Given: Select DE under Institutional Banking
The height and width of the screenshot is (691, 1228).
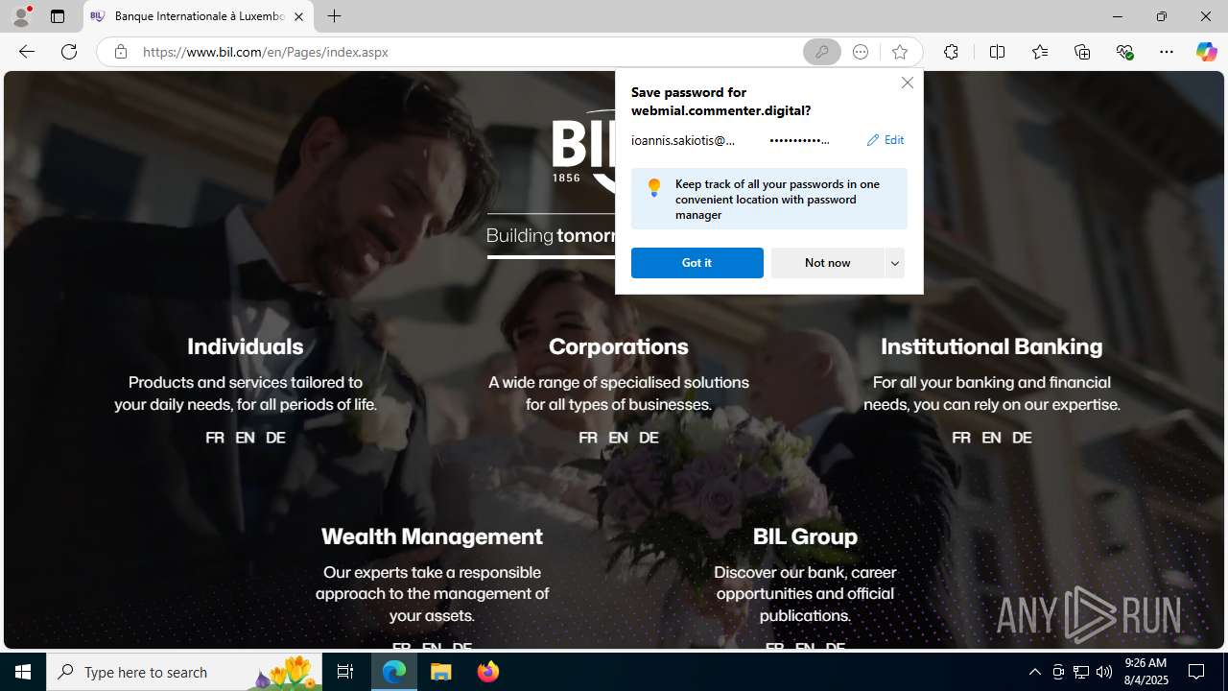Looking at the screenshot, I should [1022, 438].
